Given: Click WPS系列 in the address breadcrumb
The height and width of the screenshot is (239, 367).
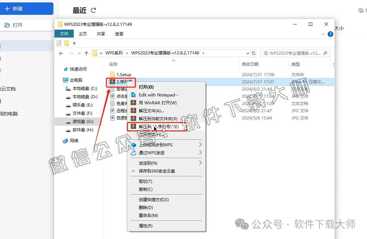Looking at the screenshot, I should click(114, 53).
